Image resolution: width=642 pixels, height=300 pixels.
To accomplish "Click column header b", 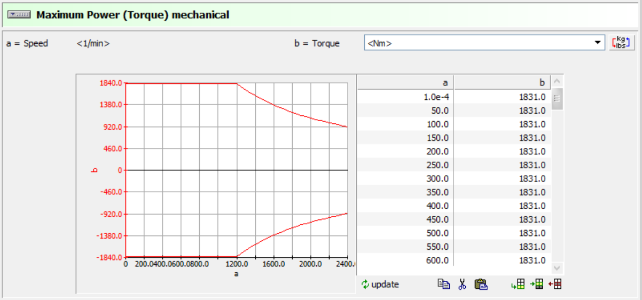I will [x=502, y=82].
